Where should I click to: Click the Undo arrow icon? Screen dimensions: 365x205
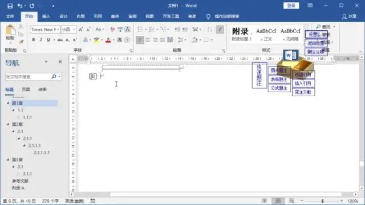pyautogui.click(x=20, y=6)
